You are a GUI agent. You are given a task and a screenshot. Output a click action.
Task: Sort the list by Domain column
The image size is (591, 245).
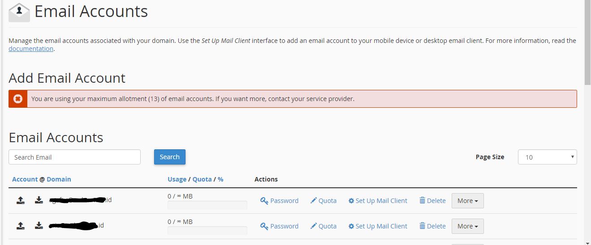click(x=59, y=179)
